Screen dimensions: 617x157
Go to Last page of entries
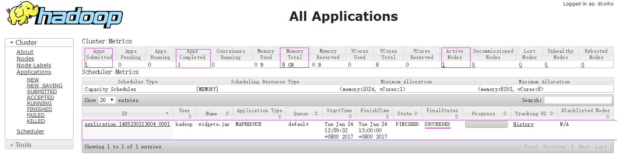pos(601,147)
